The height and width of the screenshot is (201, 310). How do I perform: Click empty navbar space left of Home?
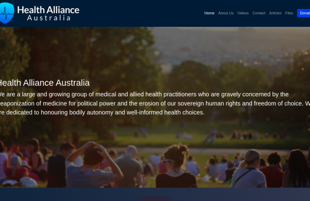click(141, 13)
